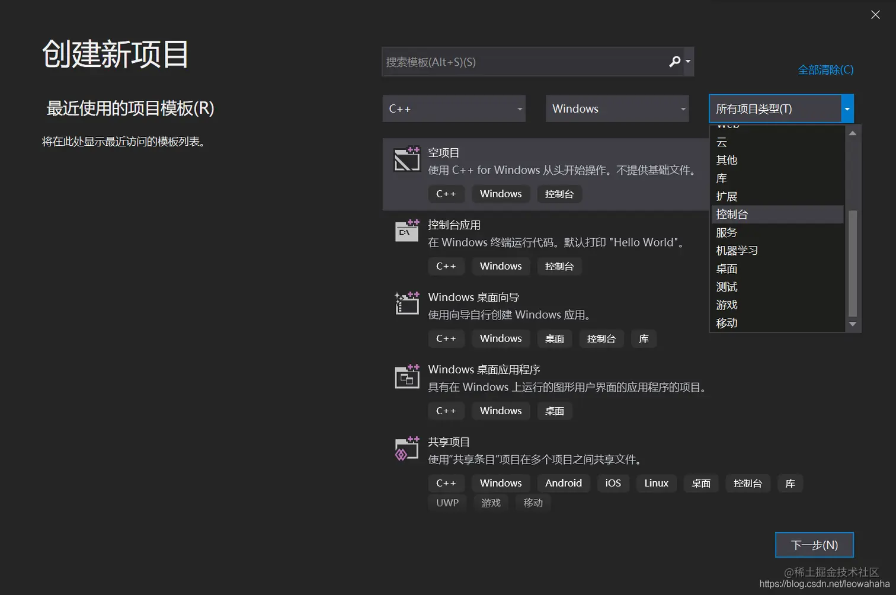Click the Android tag under 共享项目
896x595 pixels.
563,483
